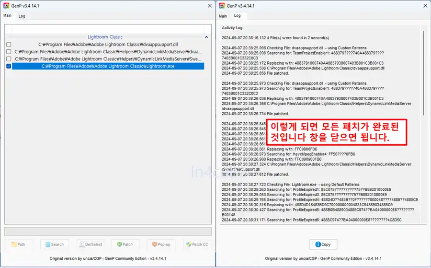Click the GenP app icon in left title bar

[x=6, y=5]
